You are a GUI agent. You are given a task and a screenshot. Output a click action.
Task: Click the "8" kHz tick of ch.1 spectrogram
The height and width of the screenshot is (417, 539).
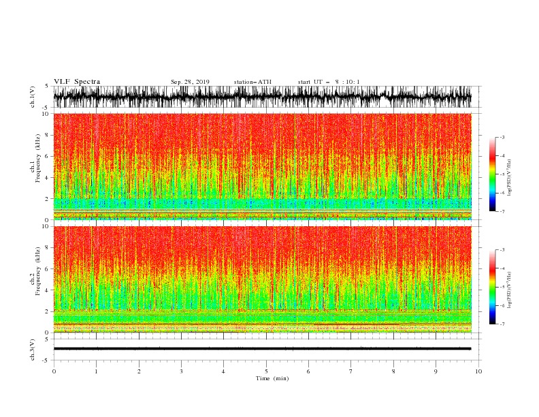point(47,135)
